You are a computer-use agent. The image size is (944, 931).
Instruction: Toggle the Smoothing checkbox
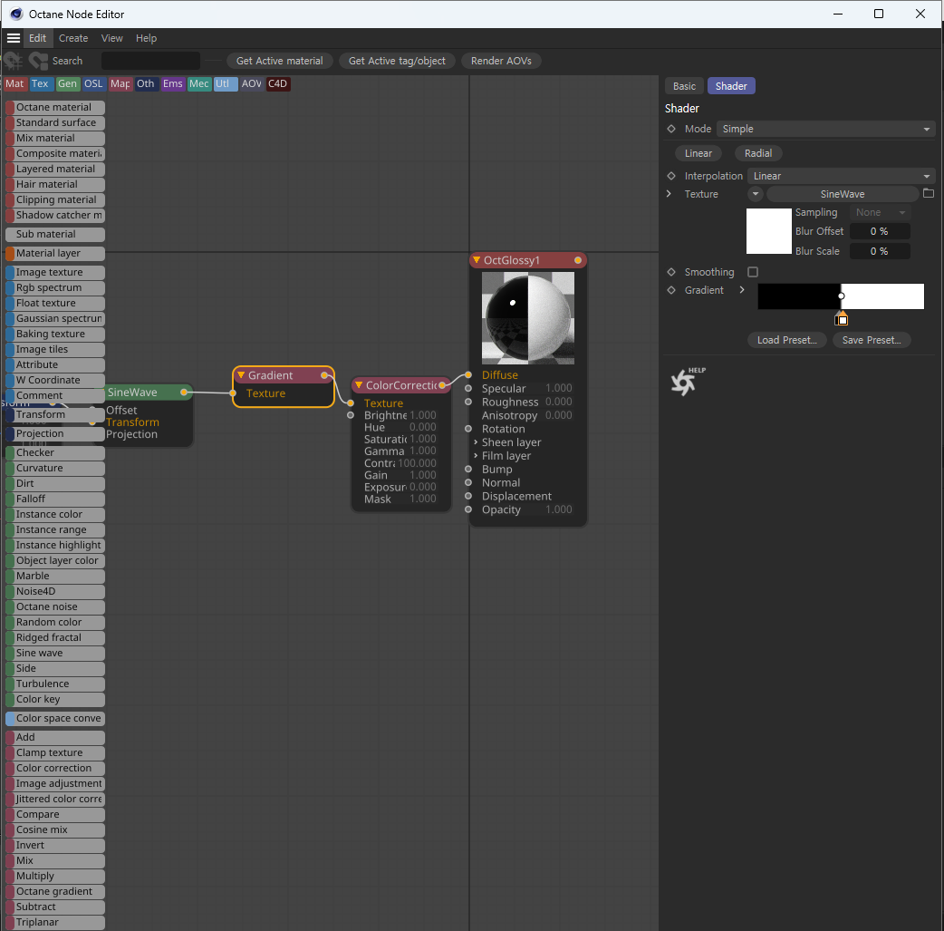753,272
